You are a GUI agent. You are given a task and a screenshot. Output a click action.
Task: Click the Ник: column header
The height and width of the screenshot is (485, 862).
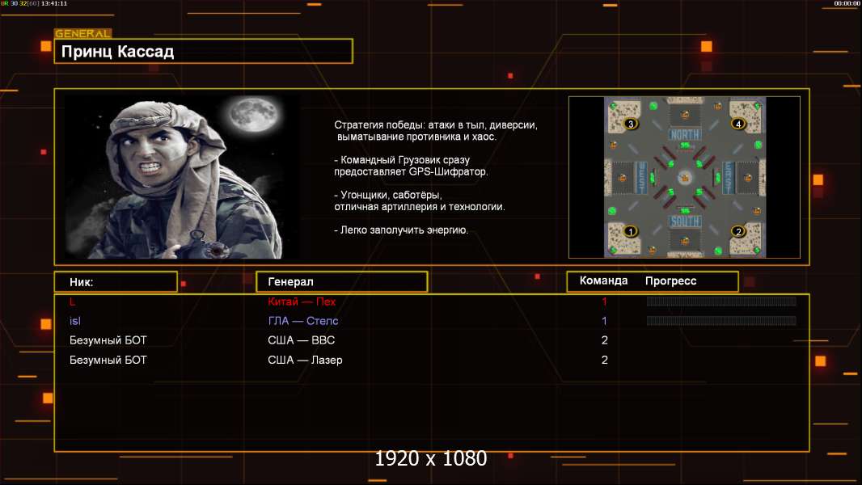116,282
